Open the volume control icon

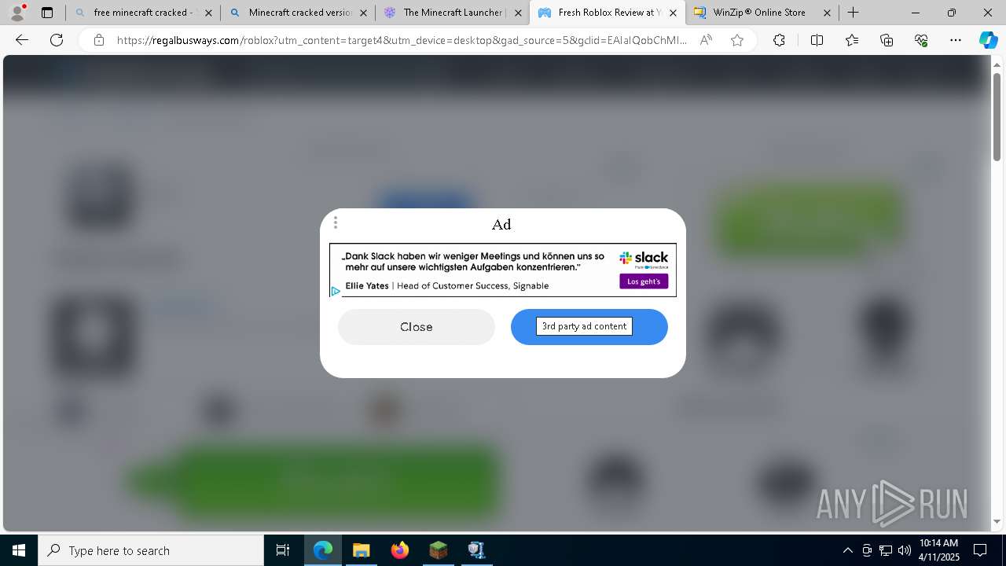(x=904, y=550)
